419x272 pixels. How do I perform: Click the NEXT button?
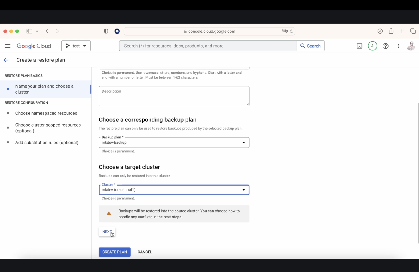107,232
